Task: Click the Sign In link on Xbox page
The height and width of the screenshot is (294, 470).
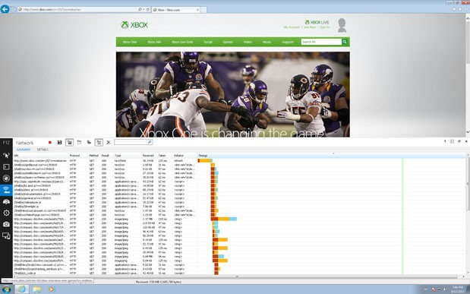Action: click(x=325, y=27)
